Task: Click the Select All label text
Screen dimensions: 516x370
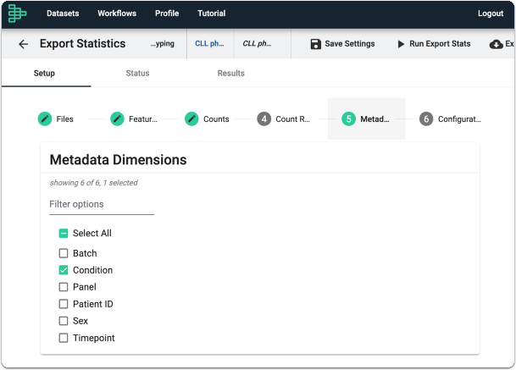Action: pyautogui.click(x=92, y=233)
